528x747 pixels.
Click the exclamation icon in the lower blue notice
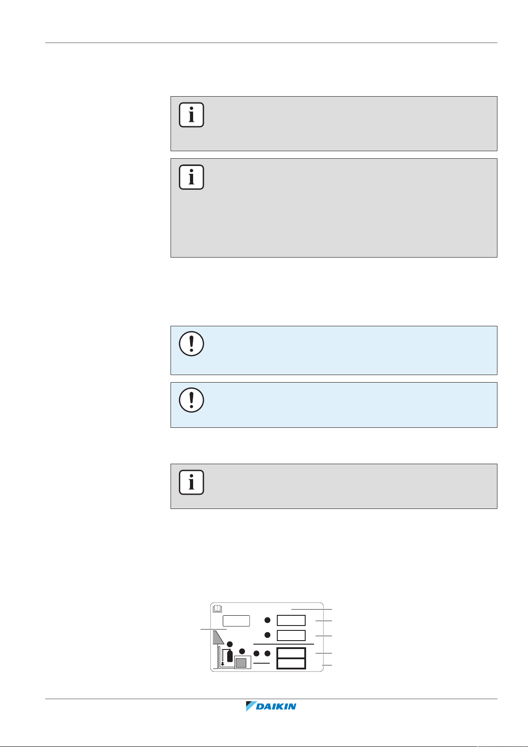click(191, 400)
